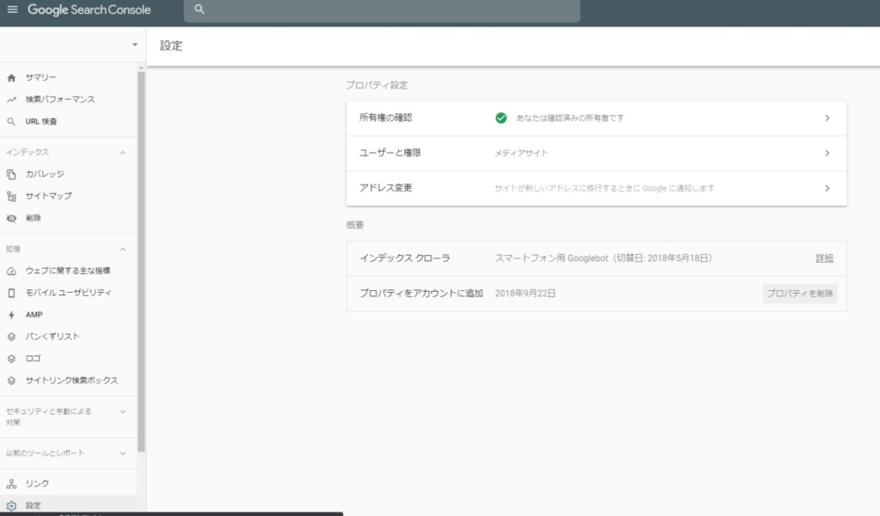880x516 pixels.
Task: Open the property selector dropdown arrow
Action: (134, 45)
